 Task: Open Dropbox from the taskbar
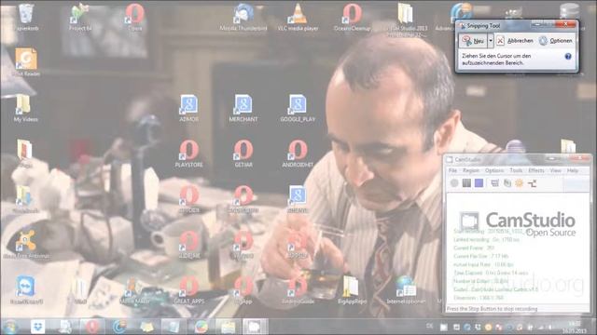point(37,327)
